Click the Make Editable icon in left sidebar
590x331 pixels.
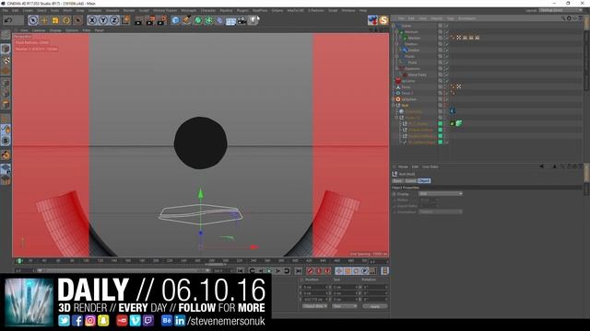tap(6, 35)
